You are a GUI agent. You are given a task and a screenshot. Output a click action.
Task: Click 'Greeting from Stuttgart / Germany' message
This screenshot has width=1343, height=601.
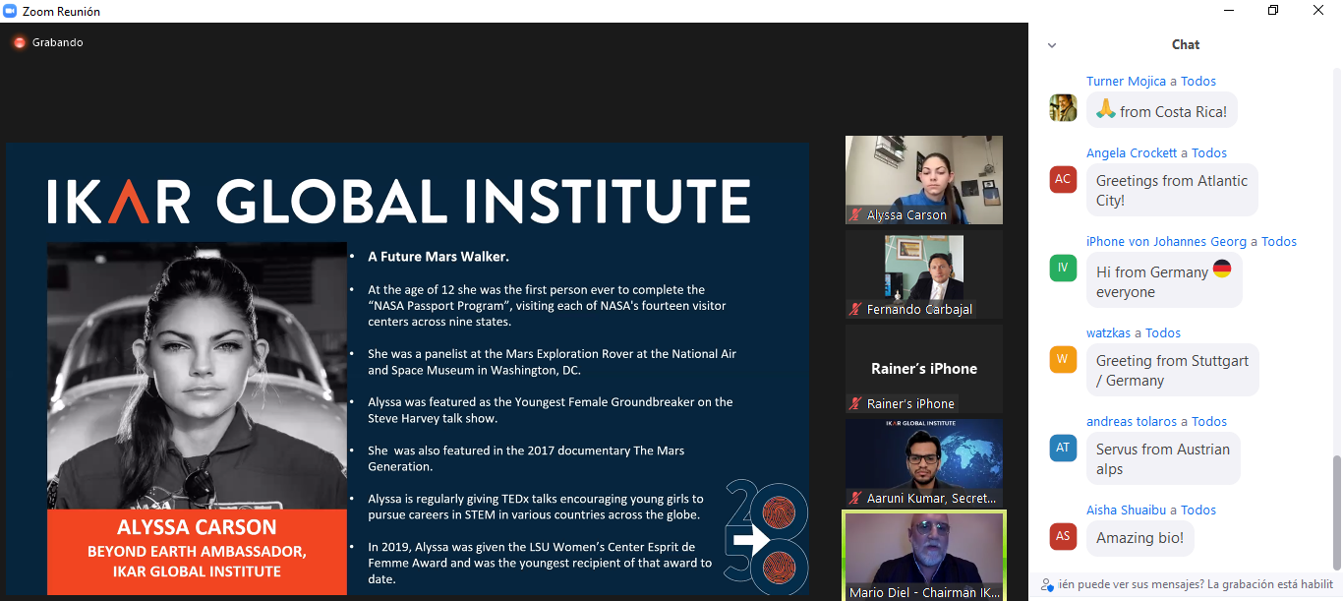click(x=1172, y=371)
